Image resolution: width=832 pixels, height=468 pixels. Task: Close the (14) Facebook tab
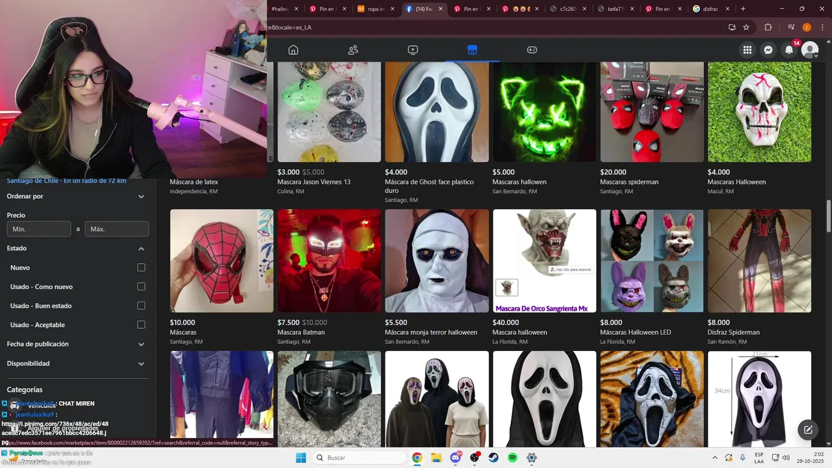[x=441, y=9]
